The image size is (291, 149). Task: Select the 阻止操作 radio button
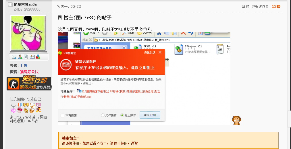[x=122, y=115]
